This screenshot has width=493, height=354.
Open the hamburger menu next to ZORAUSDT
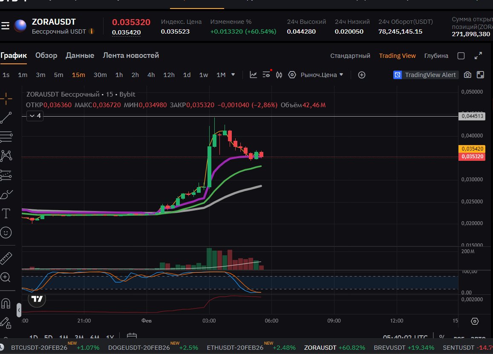coord(6,26)
